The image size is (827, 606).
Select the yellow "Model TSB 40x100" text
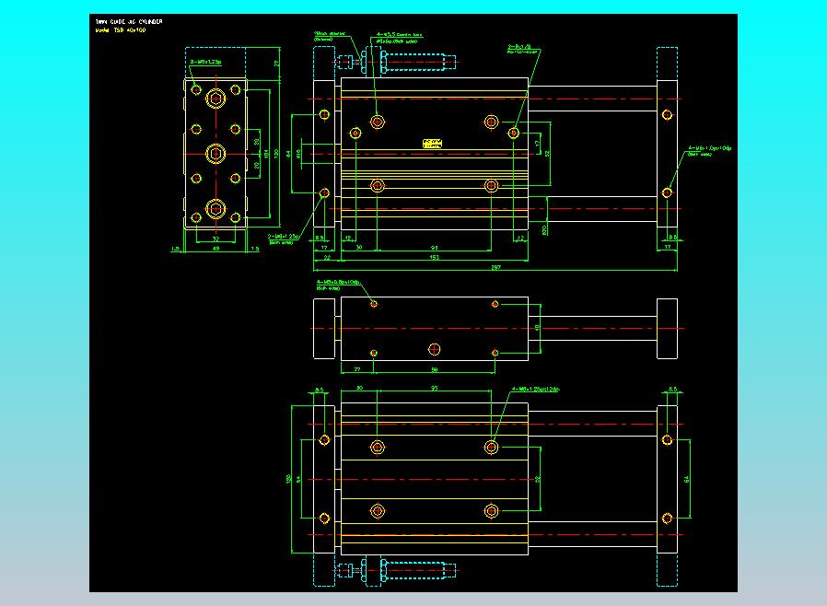121,29
